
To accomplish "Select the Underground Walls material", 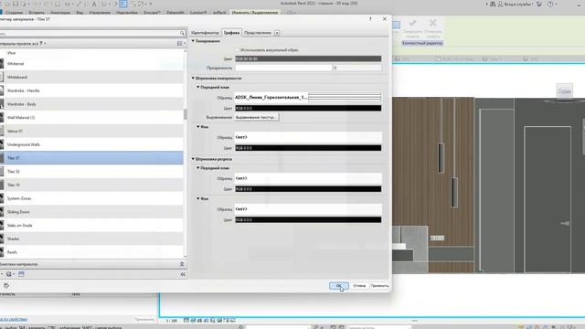I will point(91,144).
